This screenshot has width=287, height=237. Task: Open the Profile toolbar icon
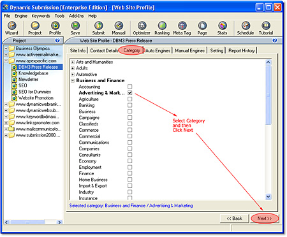[55, 28]
